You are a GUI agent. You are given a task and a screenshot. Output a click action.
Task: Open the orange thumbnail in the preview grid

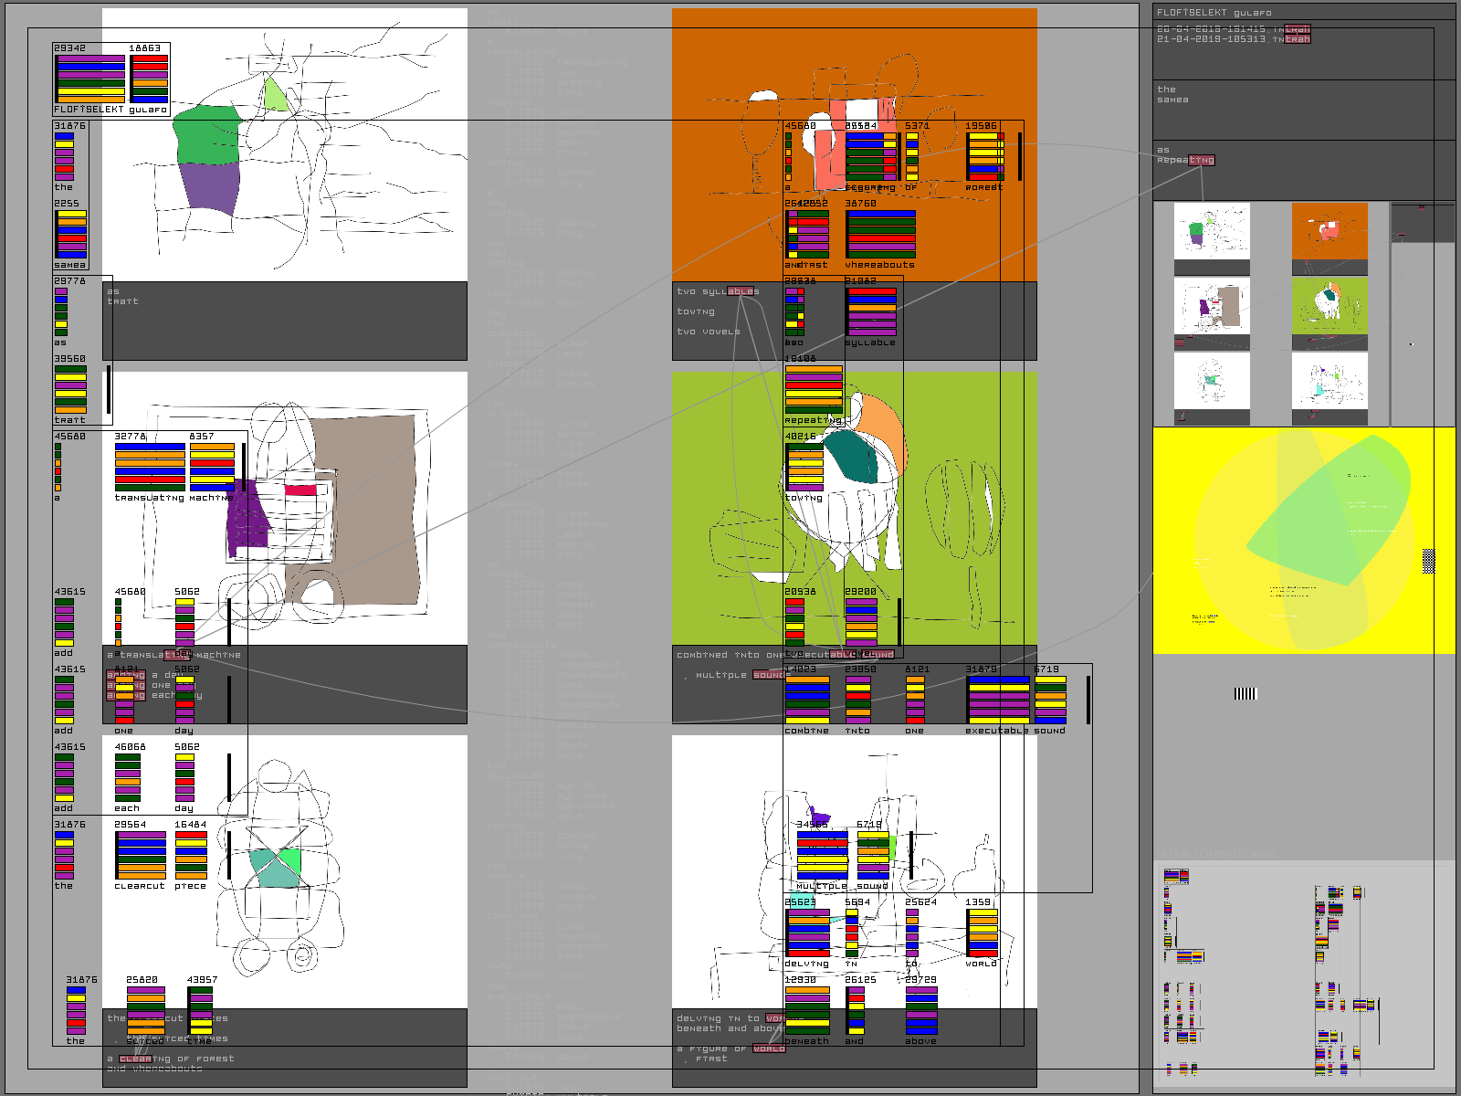[1329, 231]
